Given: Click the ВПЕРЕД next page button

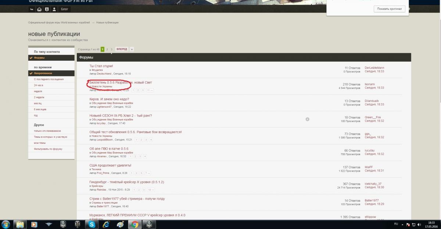Looking at the screenshot, I should coord(122,49).
